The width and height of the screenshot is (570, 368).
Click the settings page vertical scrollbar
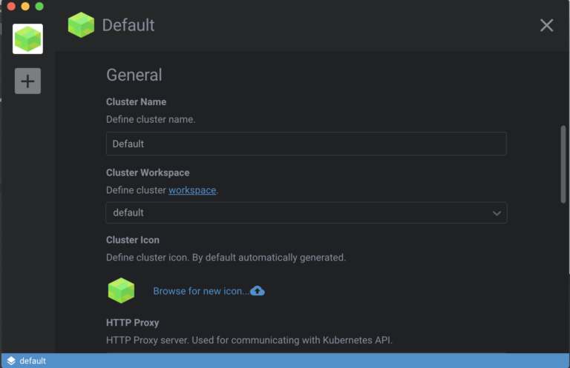563,163
